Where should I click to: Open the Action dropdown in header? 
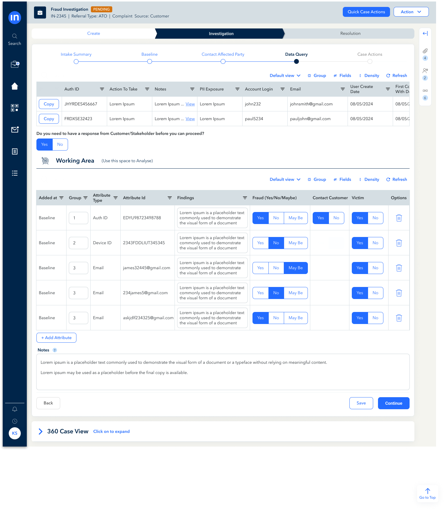pyautogui.click(x=411, y=12)
